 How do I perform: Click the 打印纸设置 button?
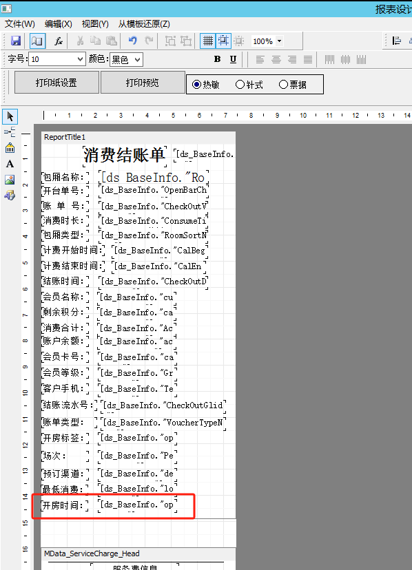[x=56, y=83]
